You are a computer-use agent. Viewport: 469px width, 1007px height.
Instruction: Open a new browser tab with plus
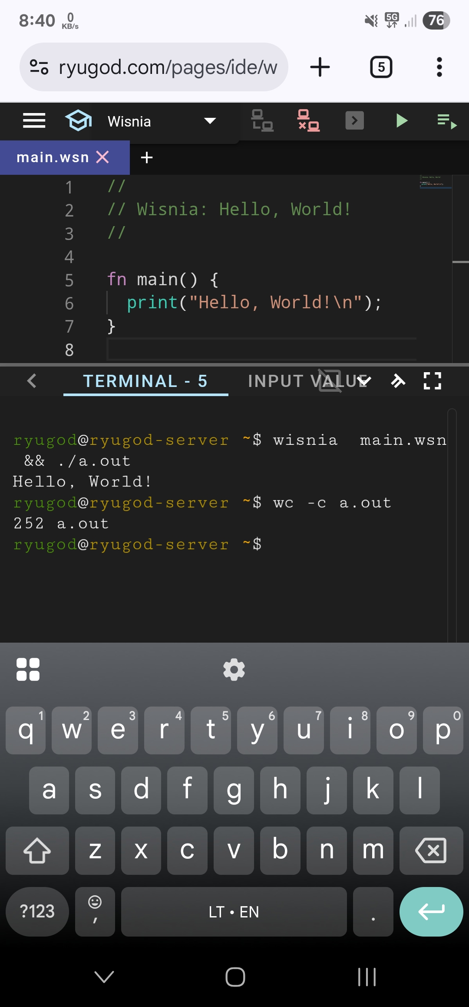tap(320, 67)
